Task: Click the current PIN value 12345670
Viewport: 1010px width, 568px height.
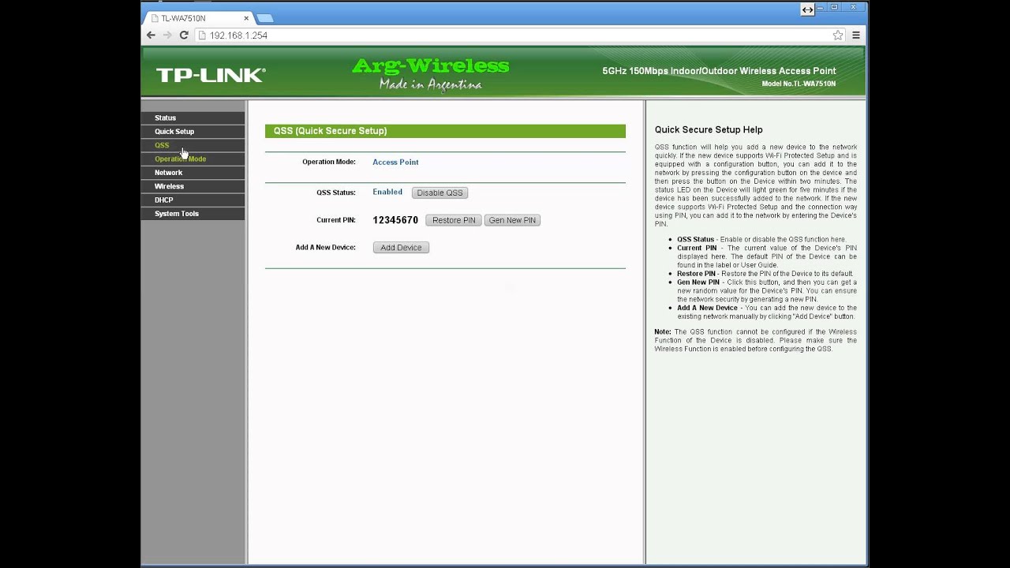Action: tap(395, 220)
